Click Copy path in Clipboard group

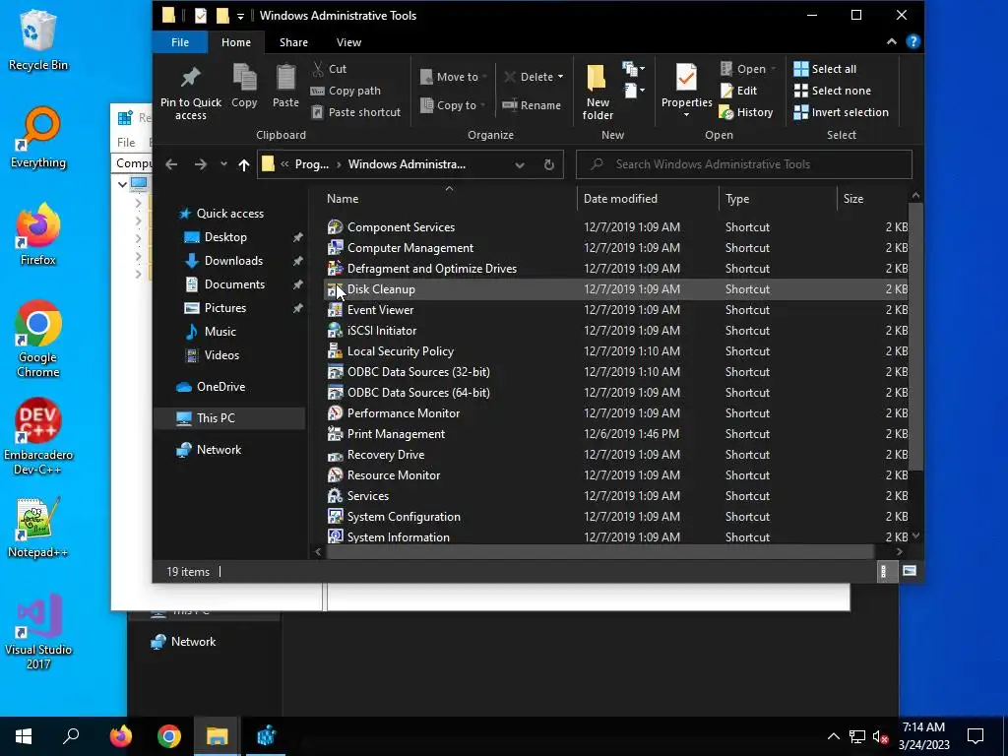[346, 91]
